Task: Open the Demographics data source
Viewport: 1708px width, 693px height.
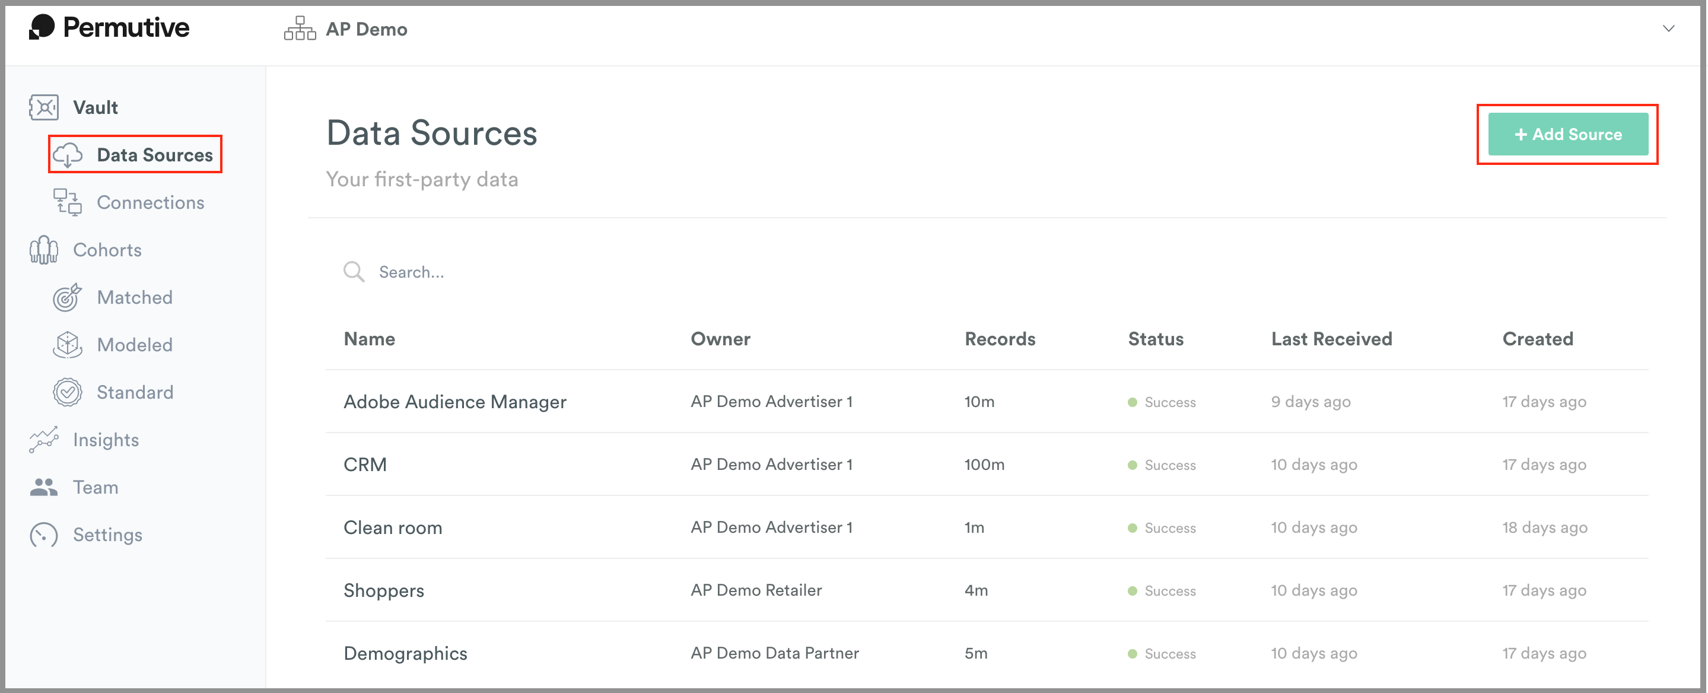Action: click(x=405, y=653)
